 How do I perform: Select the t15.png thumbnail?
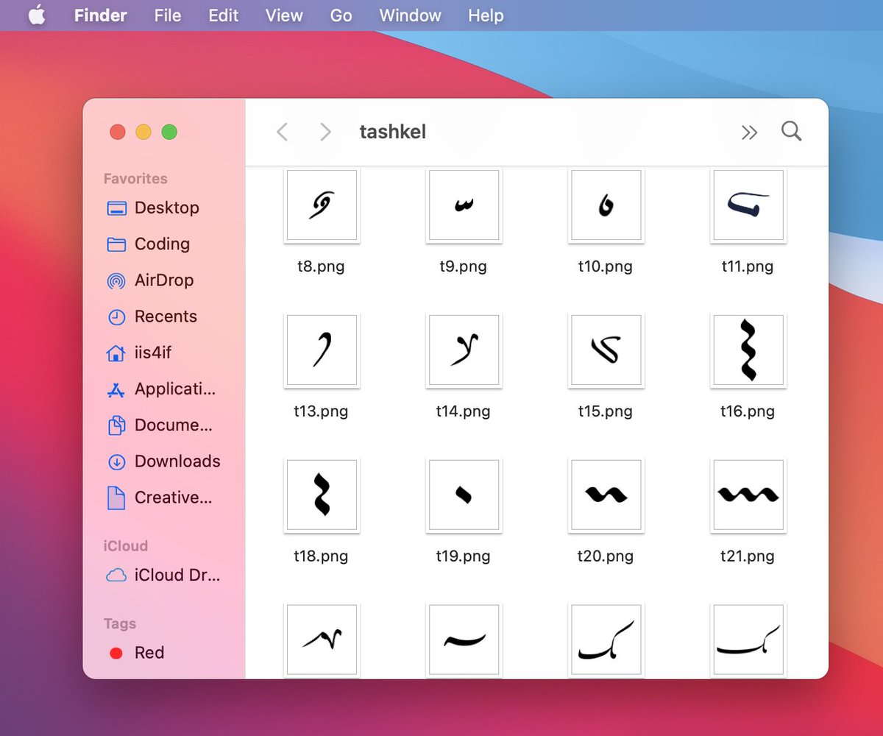pyautogui.click(x=606, y=350)
